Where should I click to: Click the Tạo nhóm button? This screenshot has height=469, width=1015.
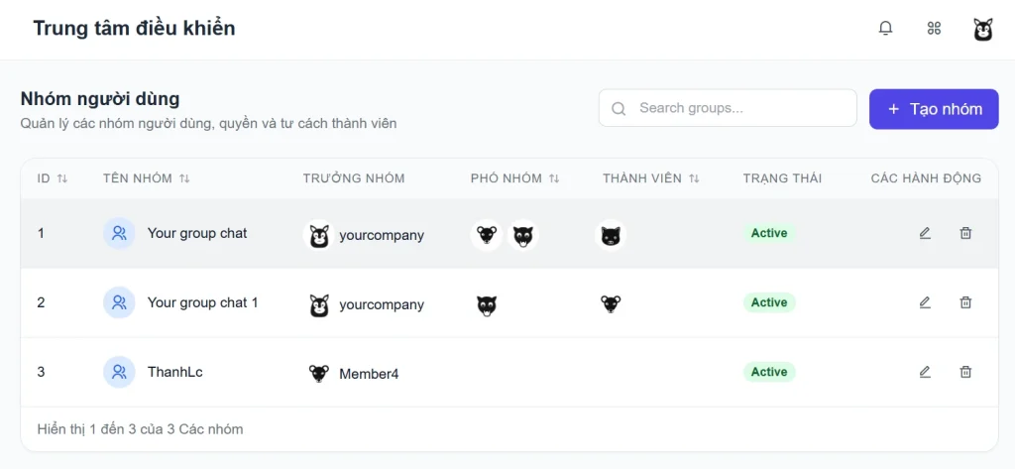pyautogui.click(x=934, y=109)
